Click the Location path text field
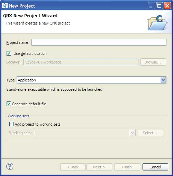 [x=81, y=62]
